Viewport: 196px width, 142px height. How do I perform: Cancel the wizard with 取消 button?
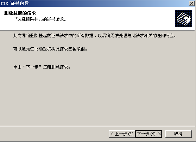click(x=178, y=134)
